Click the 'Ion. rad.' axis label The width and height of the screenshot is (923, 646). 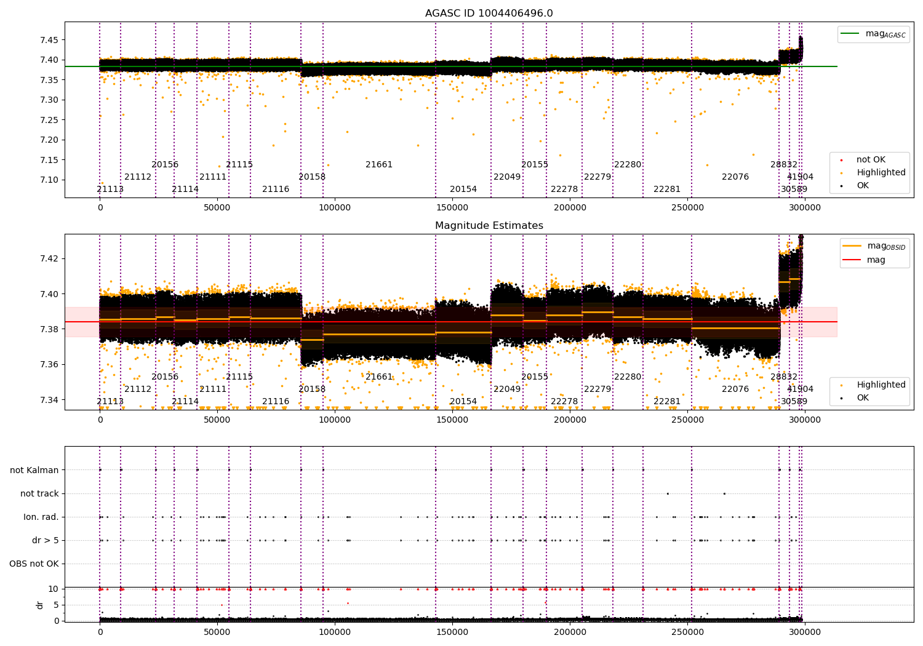pos(41,517)
